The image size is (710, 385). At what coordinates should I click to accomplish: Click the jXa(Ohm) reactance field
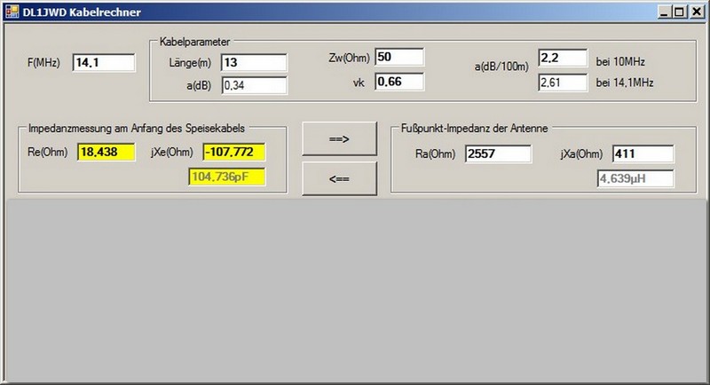coord(643,153)
